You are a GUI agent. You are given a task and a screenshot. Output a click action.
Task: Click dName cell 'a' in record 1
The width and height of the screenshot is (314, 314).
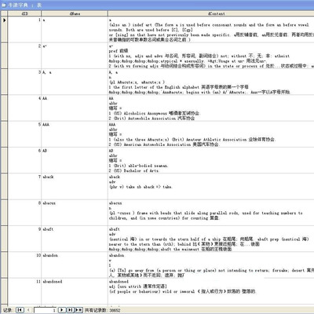[x=75, y=30]
